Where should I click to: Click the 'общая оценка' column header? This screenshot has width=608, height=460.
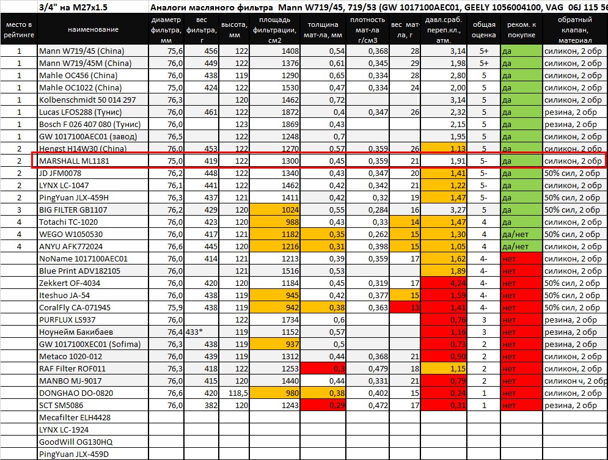(484, 29)
